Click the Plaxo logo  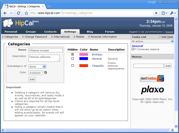(x=152, y=90)
